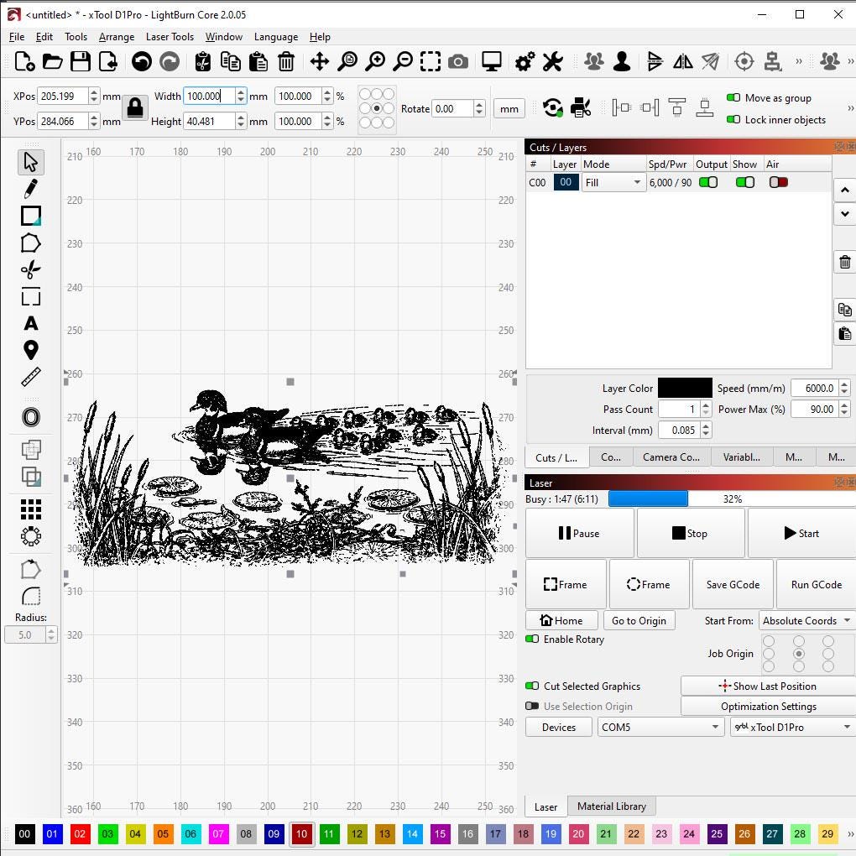Open xTool D1Pro device dropdown
Image resolution: width=856 pixels, height=856 pixels.
pyautogui.click(x=793, y=727)
